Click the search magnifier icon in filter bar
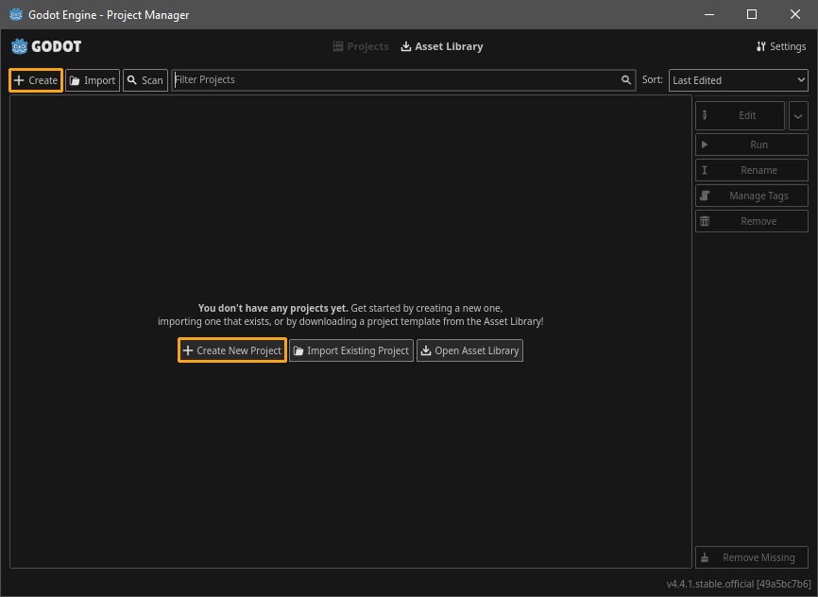This screenshot has height=597, width=818. [x=625, y=80]
